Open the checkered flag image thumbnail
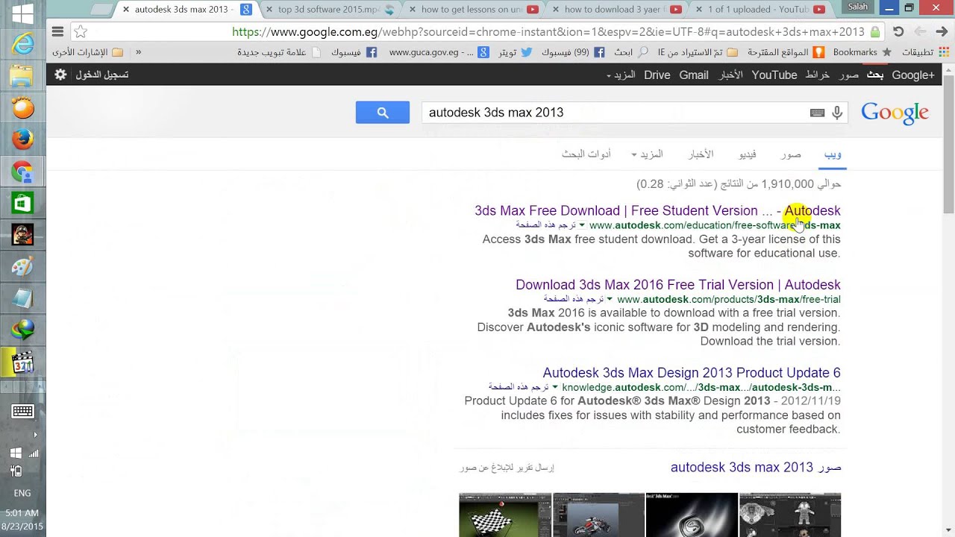The image size is (955, 537). (505, 515)
